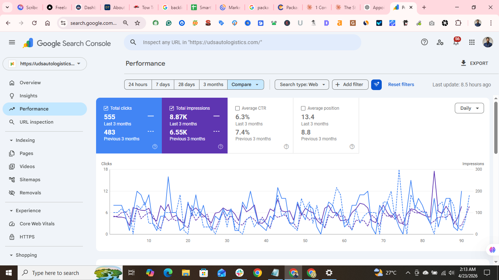The image size is (499, 280).
Task: Click the help icon on Total impressions card
Action: tap(221, 147)
